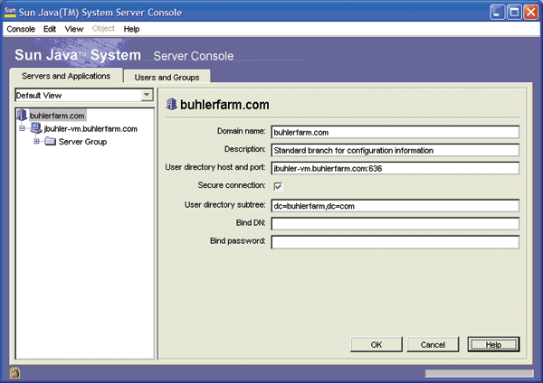Toggle the Secure connection checkbox

[x=279, y=186]
